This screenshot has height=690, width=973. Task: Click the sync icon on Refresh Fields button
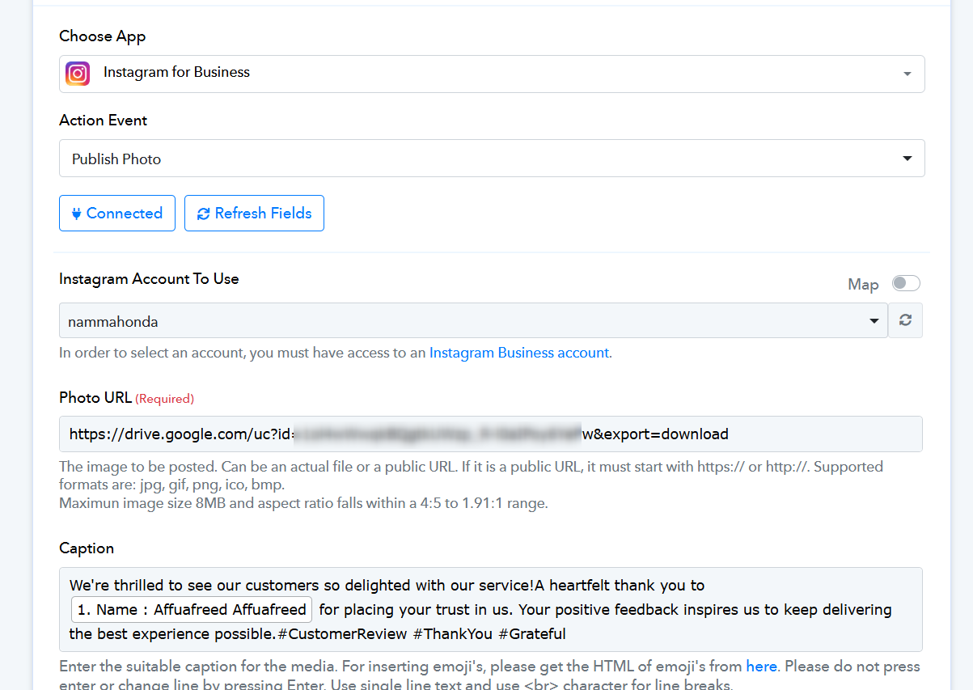pos(203,214)
